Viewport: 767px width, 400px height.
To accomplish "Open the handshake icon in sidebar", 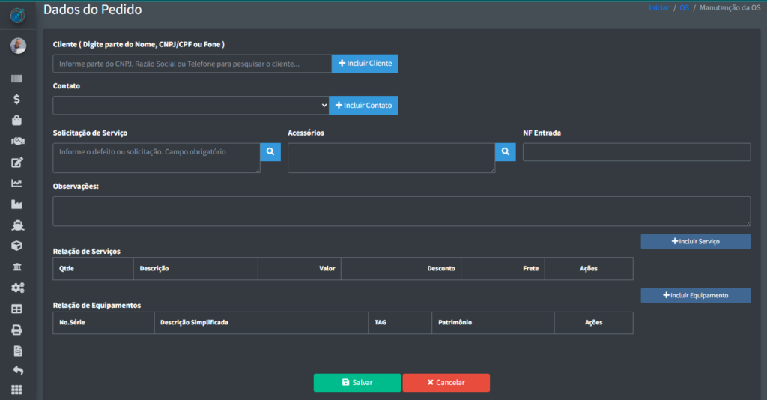I will (x=16, y=141).
